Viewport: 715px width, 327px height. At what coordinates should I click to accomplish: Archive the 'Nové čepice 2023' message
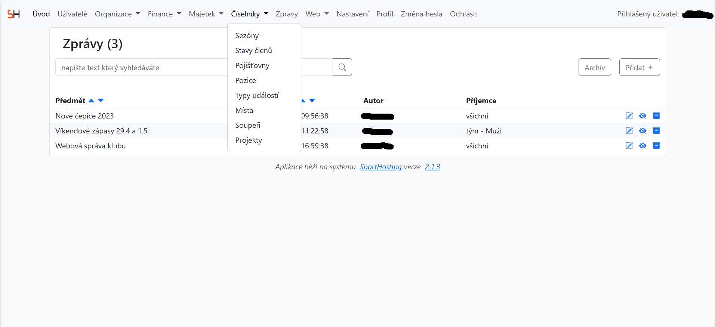click(656, 116)
